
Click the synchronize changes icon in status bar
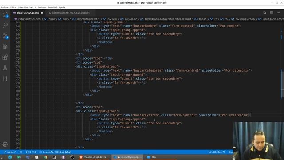(21, 152)
